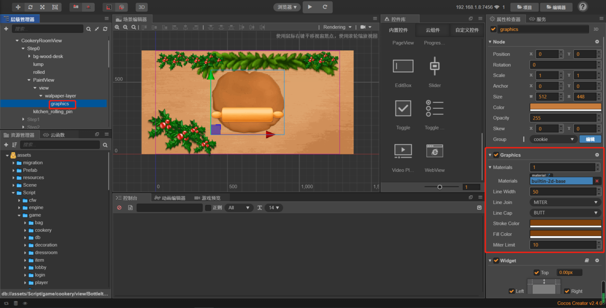
Task: Select the Rotate transform tool in the top toolbar
Action: point(30,7)
